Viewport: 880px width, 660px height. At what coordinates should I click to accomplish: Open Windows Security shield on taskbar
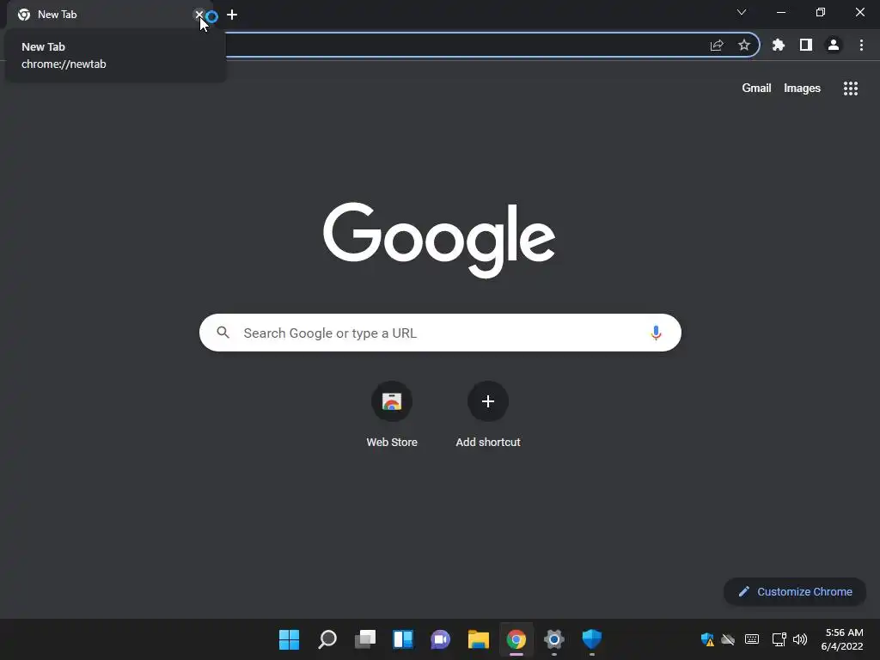pos(591,639)
